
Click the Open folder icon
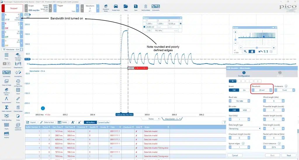[126, 8]
